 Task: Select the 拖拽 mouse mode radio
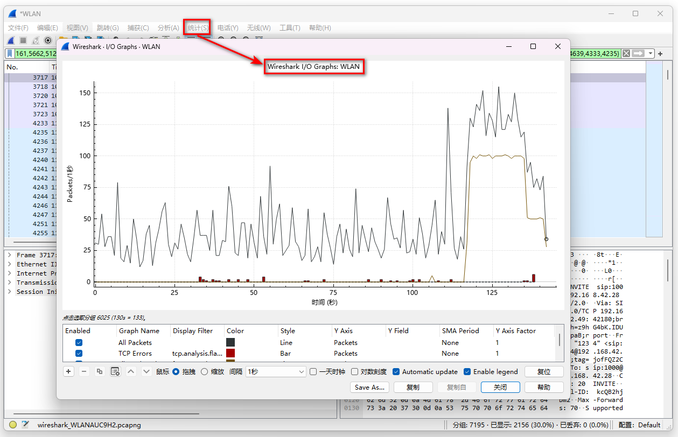[x=176, y=371]
